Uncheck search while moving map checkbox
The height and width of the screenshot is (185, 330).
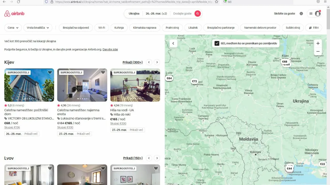click(x=217, y=43)
